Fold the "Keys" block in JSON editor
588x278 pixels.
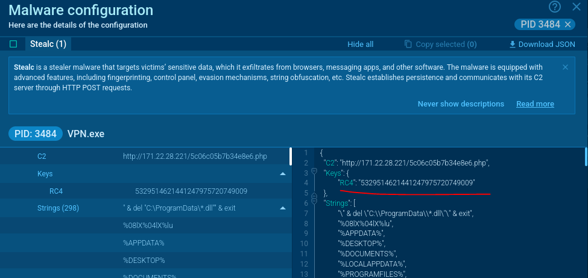click(314, 171)
